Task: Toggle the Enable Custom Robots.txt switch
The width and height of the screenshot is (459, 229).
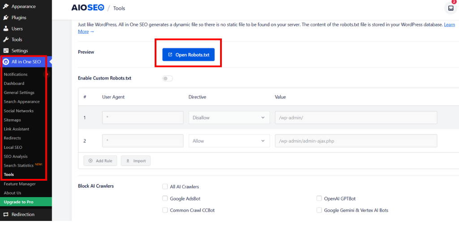Action: 168,78
